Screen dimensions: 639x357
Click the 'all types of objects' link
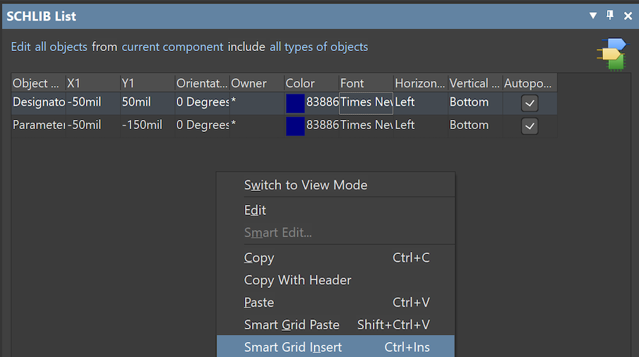coord(319,47)
